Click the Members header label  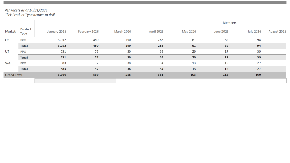click(229, 23)
